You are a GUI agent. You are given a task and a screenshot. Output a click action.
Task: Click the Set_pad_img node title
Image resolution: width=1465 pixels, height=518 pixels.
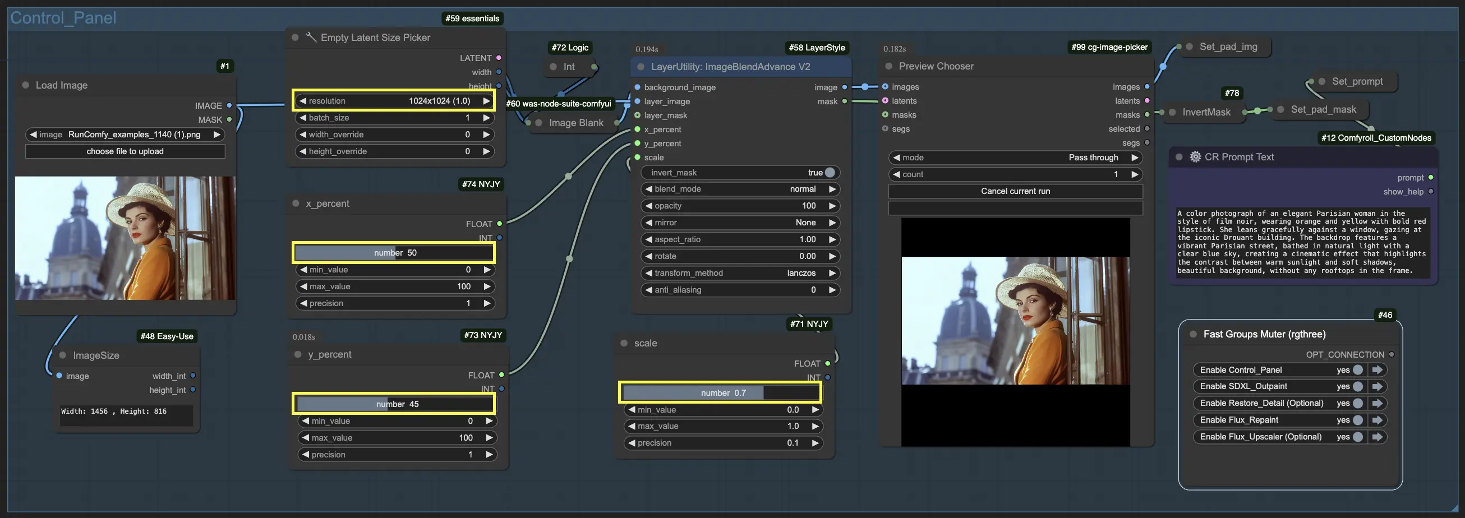click(1228, 47)
